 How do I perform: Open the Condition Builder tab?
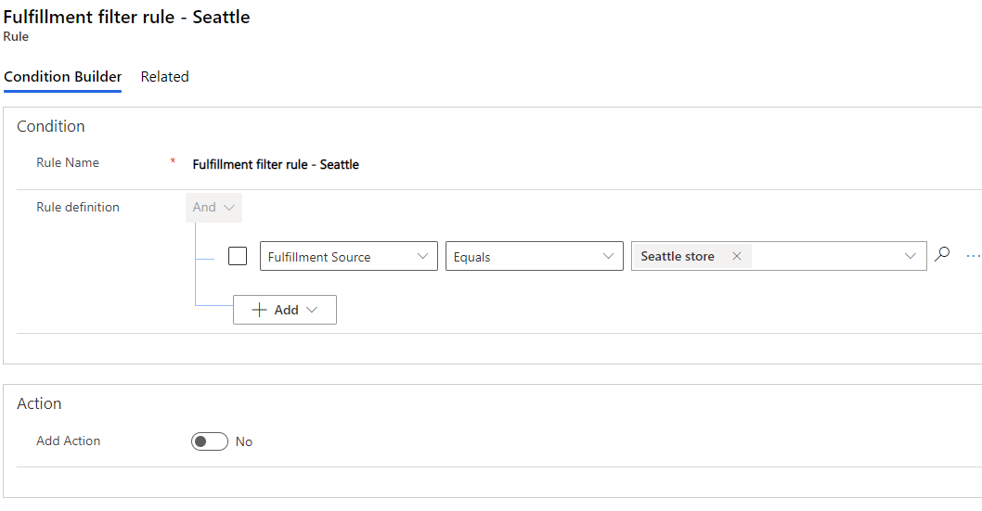pos(62,77)
